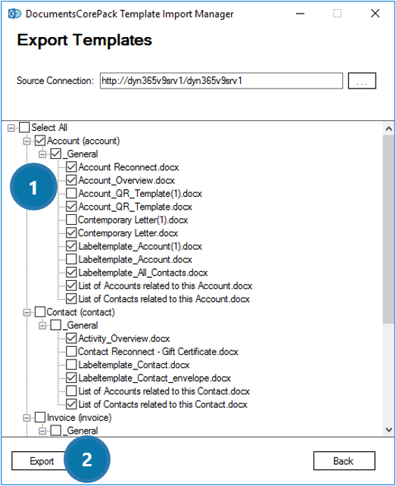396x486 pixels.
Task: Uncheck Account Reconnect.docx checkbox
Action: (71, 167)
